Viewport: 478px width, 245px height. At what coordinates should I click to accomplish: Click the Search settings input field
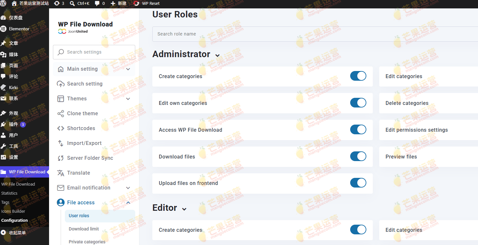(x=94, y=52)
